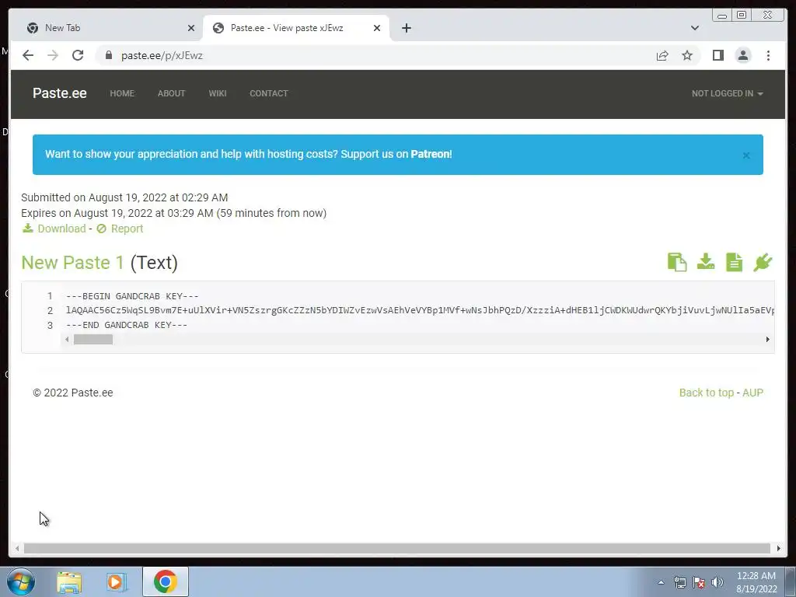The height and width of the screenshot is (597, 796).
Task: Show hidden tray icons arrow
Action: 661,582
